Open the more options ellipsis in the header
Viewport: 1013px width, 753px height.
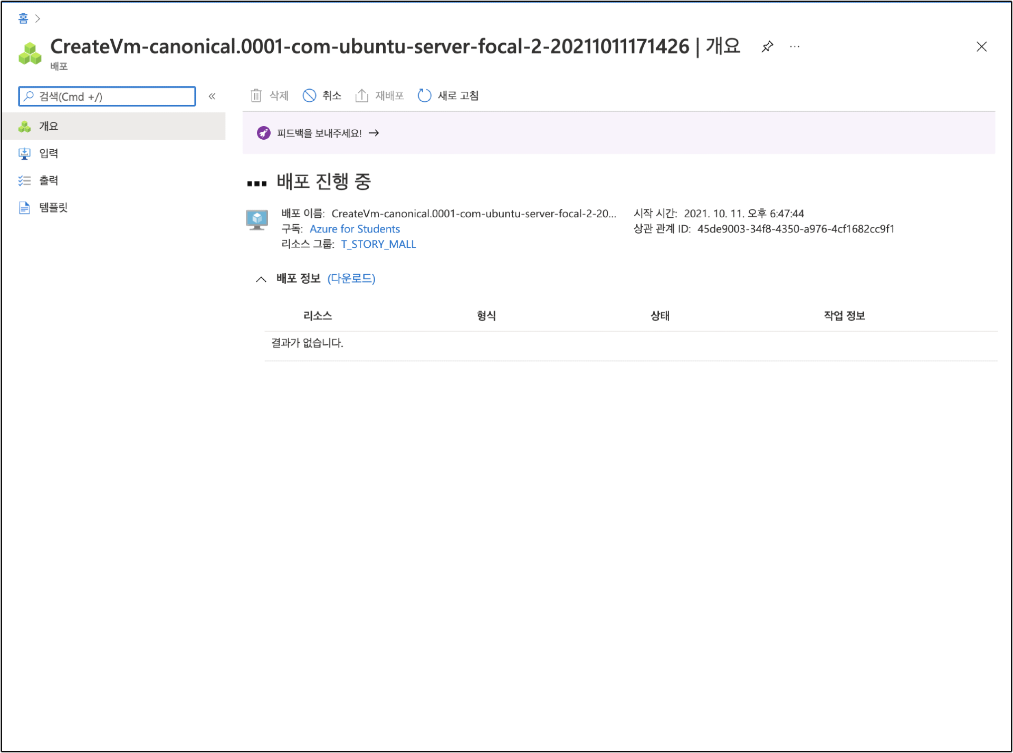795,46
